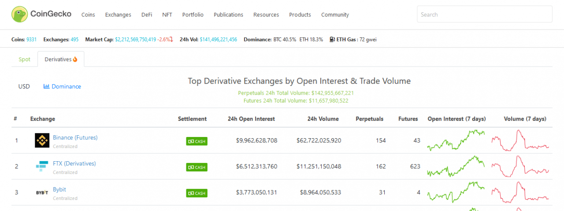Viewport: 564px width, 211px height.
Task: Open the Binance (Futures) link
Action: pos(75,137)
